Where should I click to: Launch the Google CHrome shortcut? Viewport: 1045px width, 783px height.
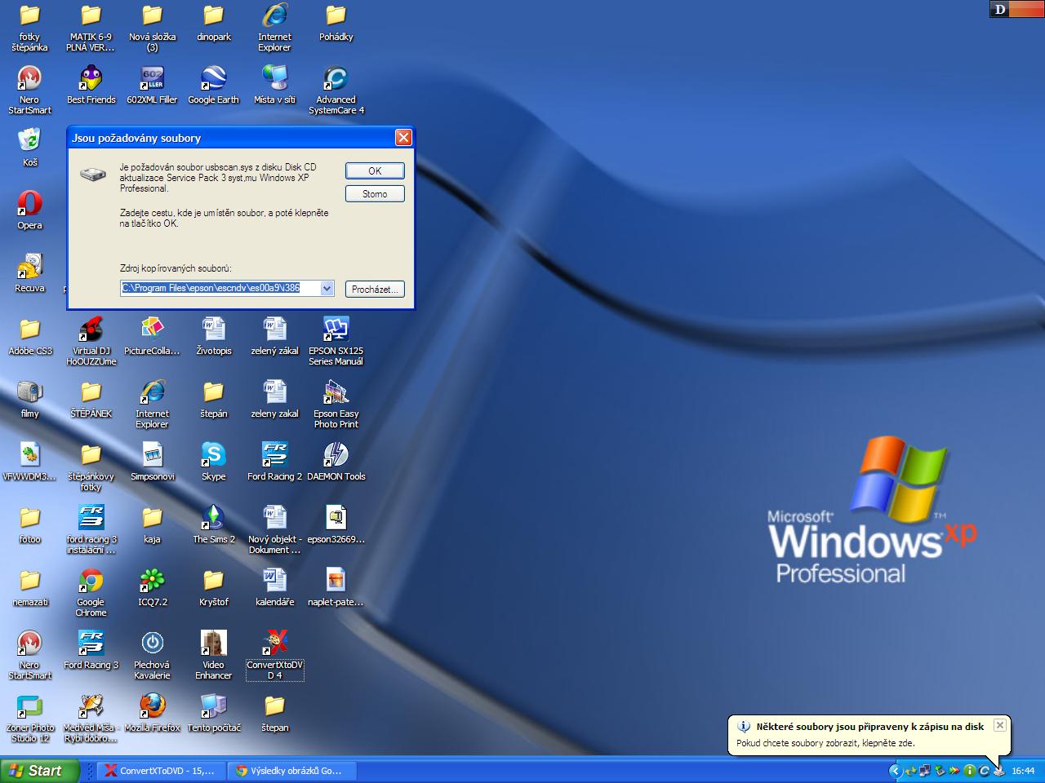click(91, 592)
